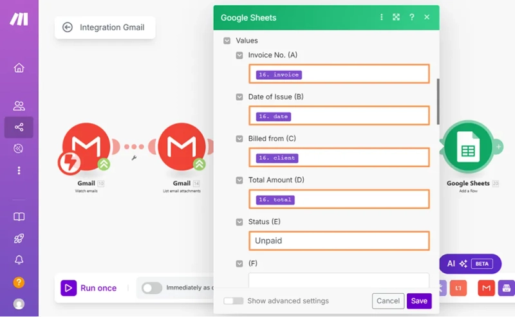The height and width of the screenshot is (317, 515).
Task: Open the orange Help question mark icon
Action: click(x=19, y=282)
